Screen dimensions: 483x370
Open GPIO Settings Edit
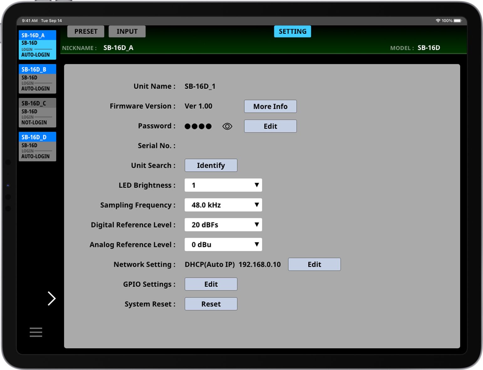(211, 284)
